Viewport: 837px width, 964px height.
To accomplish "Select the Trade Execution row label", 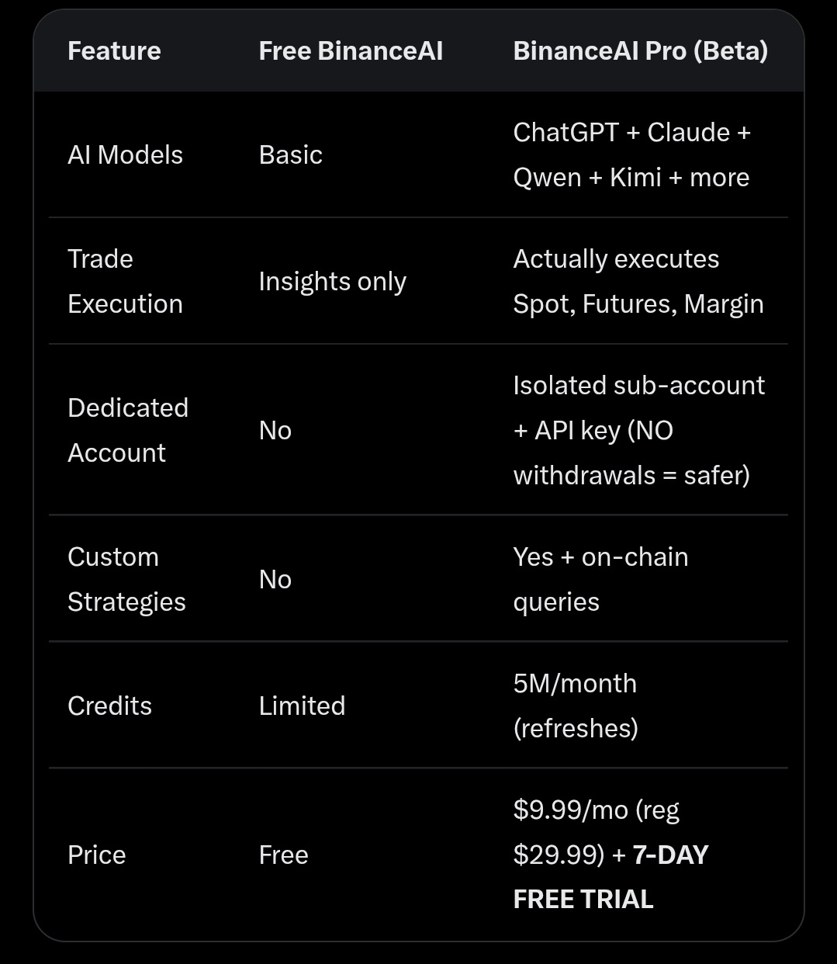I will 125,281.
